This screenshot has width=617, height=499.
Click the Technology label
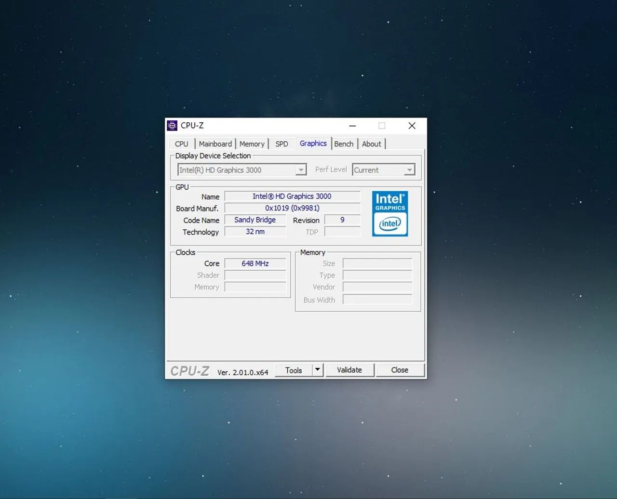pyautogui.click(x=201, y=232)
